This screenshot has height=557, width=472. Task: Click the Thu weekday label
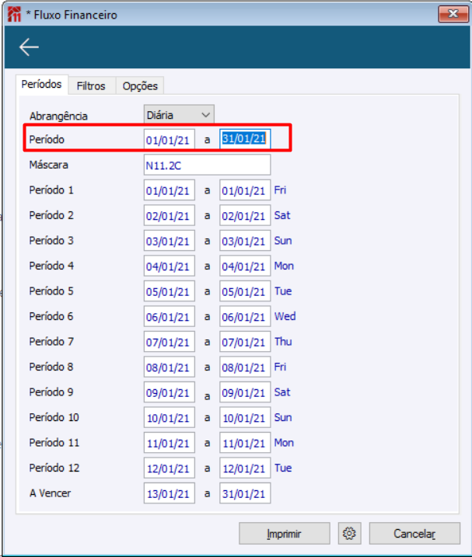(283, 341)
